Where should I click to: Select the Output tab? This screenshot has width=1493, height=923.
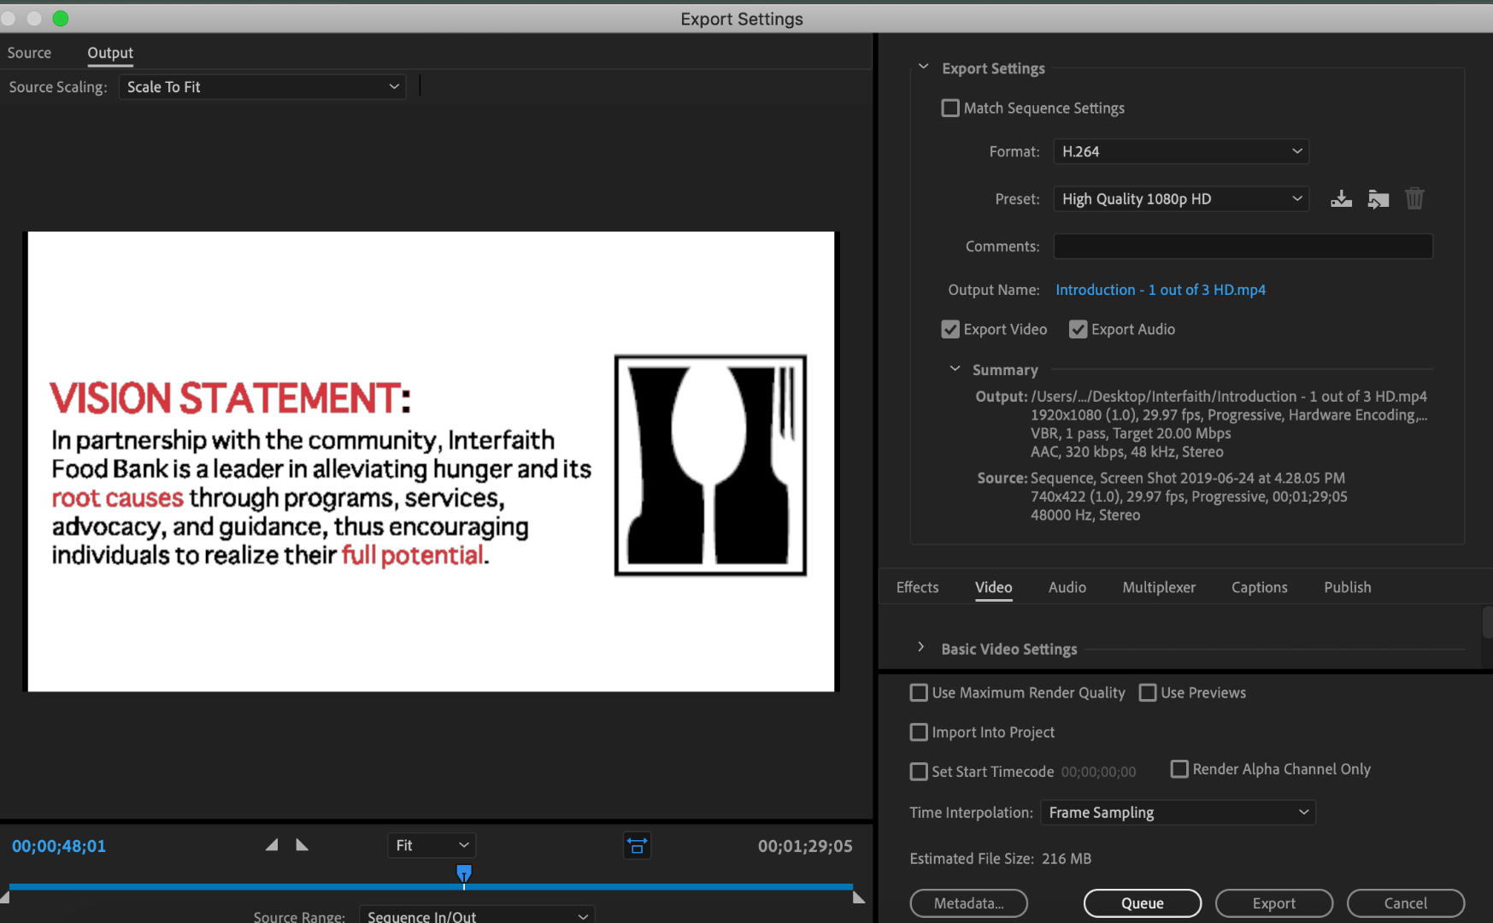pos(110,53)
